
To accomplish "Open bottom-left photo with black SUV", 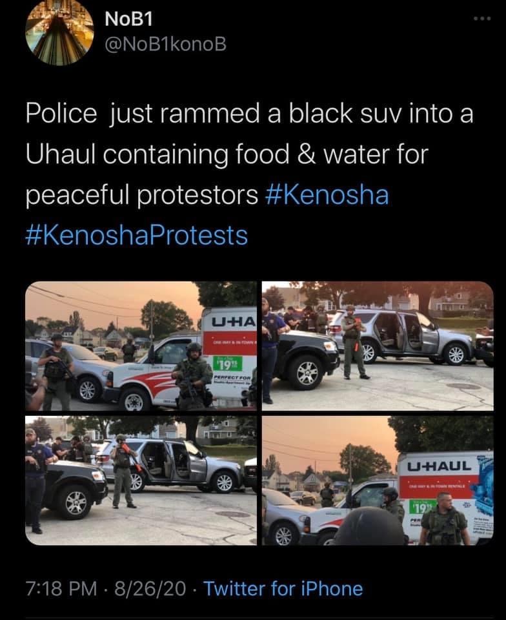I will 141,480.
